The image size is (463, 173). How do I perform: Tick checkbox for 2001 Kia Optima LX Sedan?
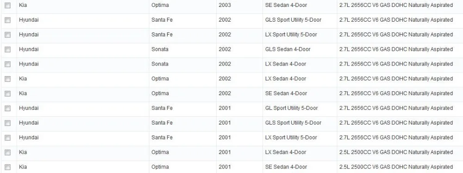[x=8, y=152]
